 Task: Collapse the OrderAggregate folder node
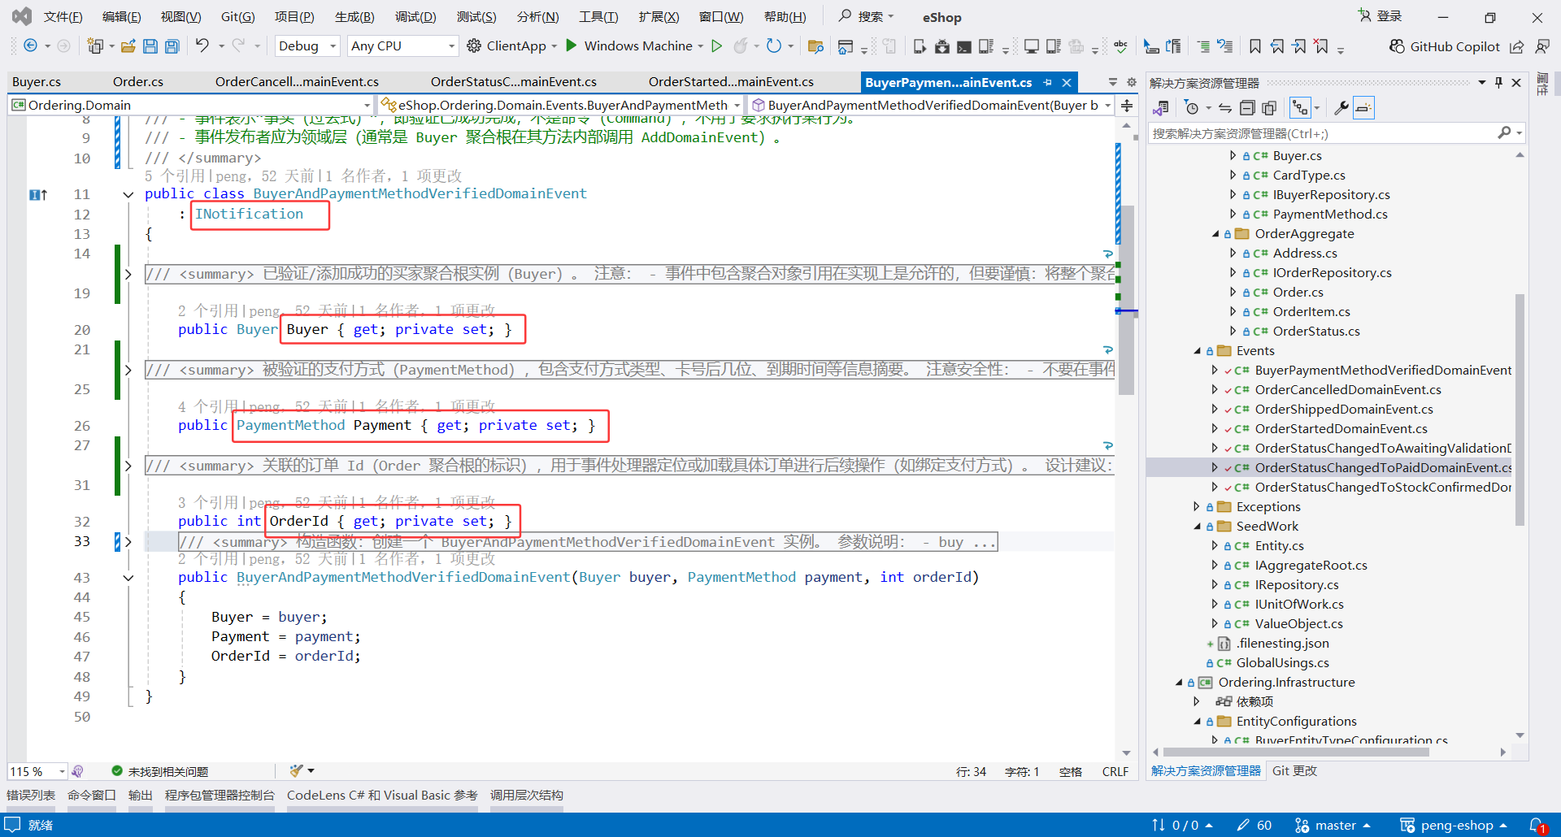1215,234
